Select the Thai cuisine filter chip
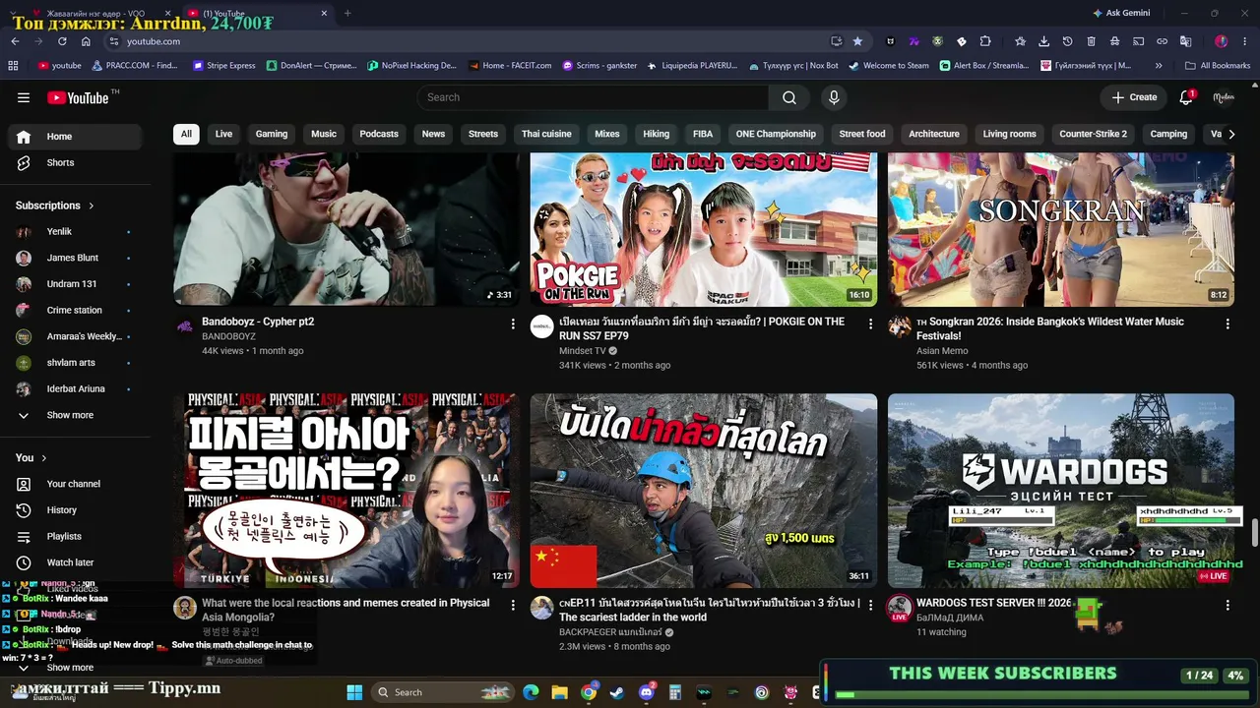This screenshot has width=1260, height=708. [546, 134]
